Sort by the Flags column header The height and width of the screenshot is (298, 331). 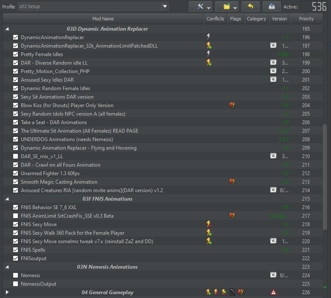[236, 19]
